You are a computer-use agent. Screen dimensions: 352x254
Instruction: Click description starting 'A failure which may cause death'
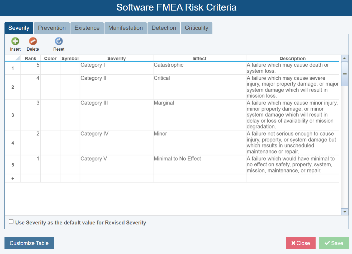(293, 68)
